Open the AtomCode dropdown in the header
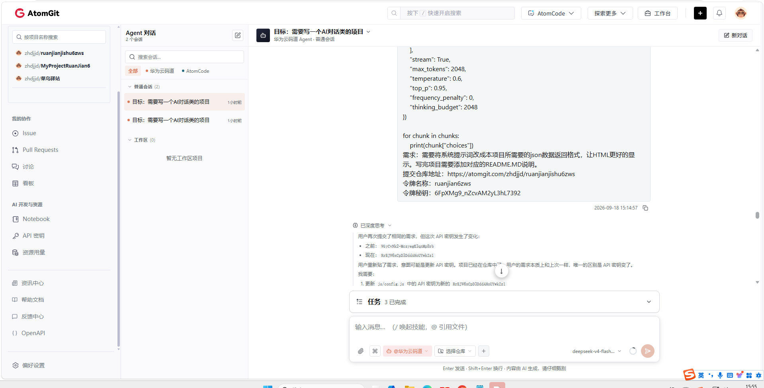 pos(551,13)
